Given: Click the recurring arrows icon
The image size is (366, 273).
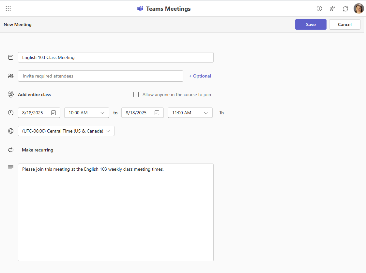Looking at the screenshot, I should pyautogui.click(x=11, y=150).
